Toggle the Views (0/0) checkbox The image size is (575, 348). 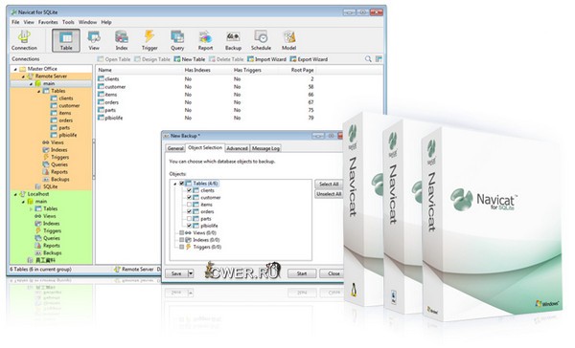pyautogui.click(x=181, y=232)
